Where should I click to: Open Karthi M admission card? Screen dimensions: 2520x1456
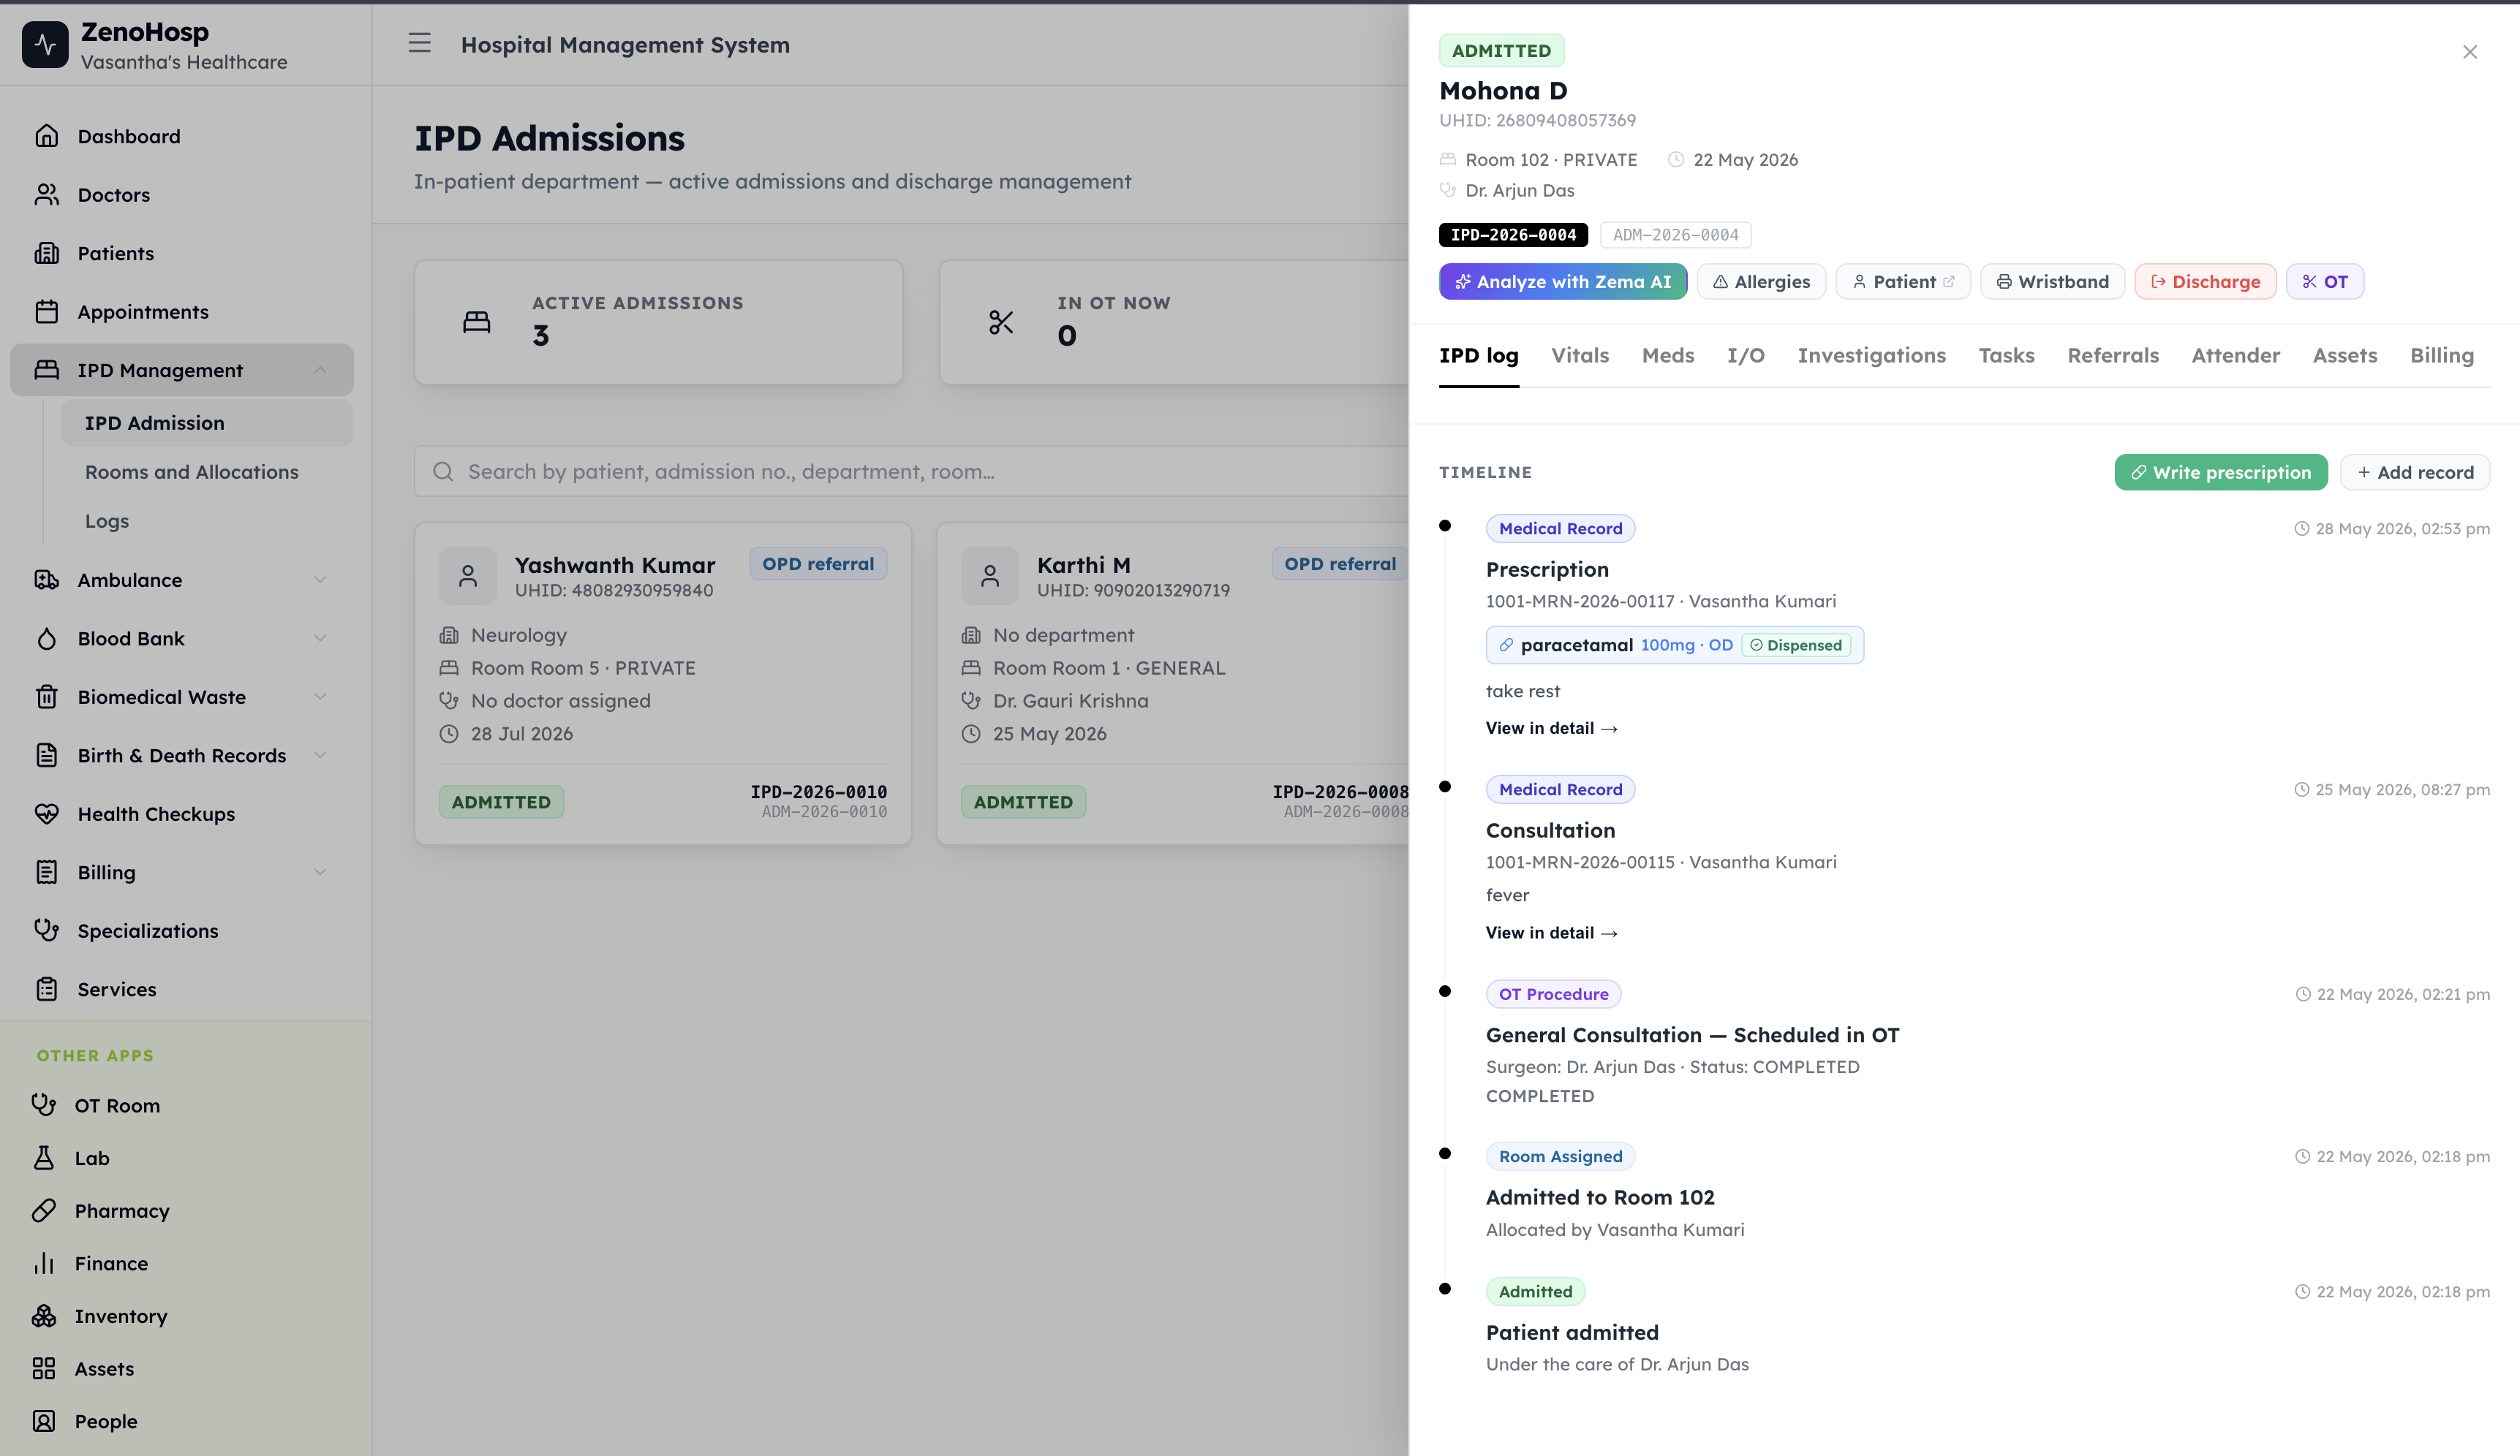[x=1173, y=683]
